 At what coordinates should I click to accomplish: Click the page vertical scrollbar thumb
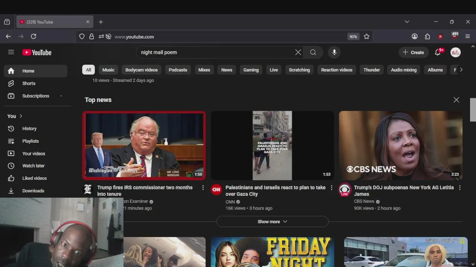coord(473,110)
